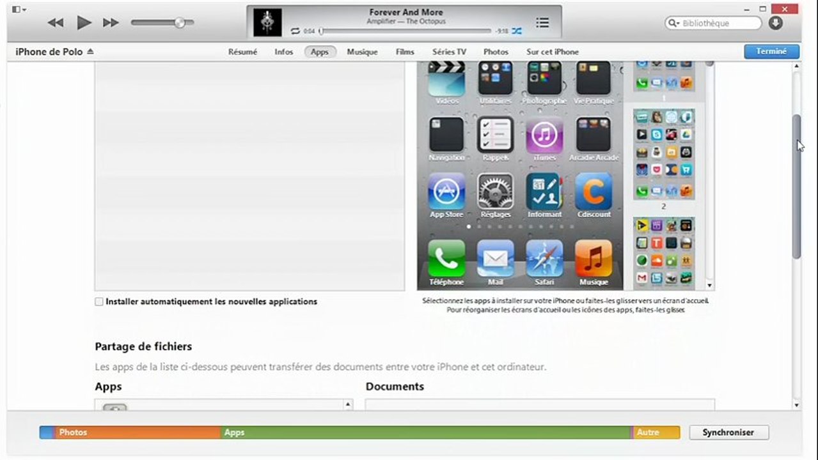Switch to the Résumé tab
Image resolution: width=818 pixels, height=460 pixels.
coord(242,52)
